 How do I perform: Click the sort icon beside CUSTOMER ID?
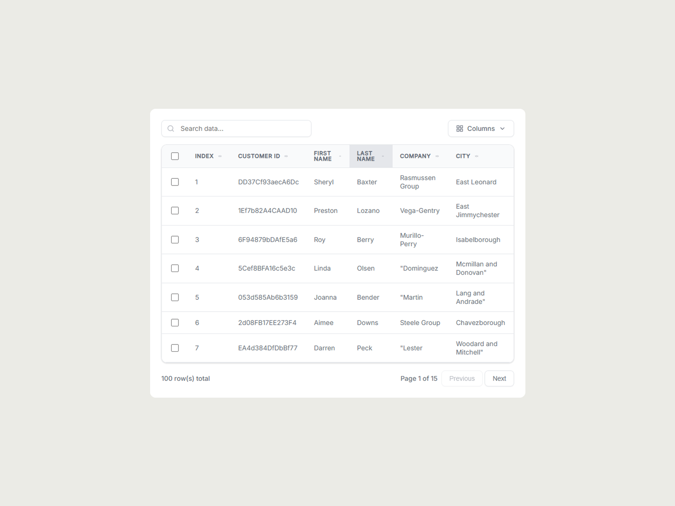click(x=286, y=156)
